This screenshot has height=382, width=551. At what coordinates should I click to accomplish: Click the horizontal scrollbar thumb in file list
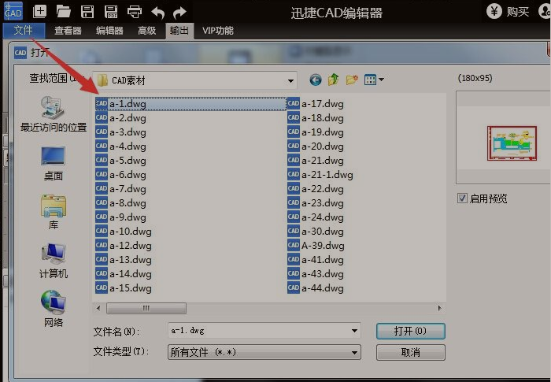146,308
